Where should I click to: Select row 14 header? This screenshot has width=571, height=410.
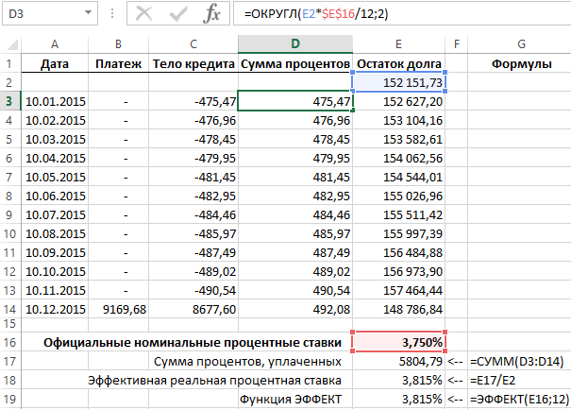pyautogui.click(x=10, y=309)
